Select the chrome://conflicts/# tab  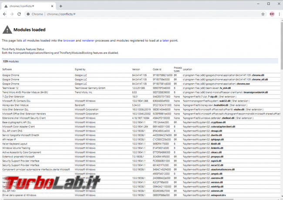point(28,6)
